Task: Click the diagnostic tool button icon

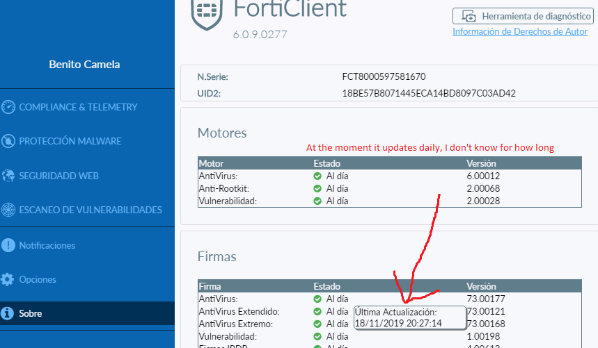Action: 469,16
